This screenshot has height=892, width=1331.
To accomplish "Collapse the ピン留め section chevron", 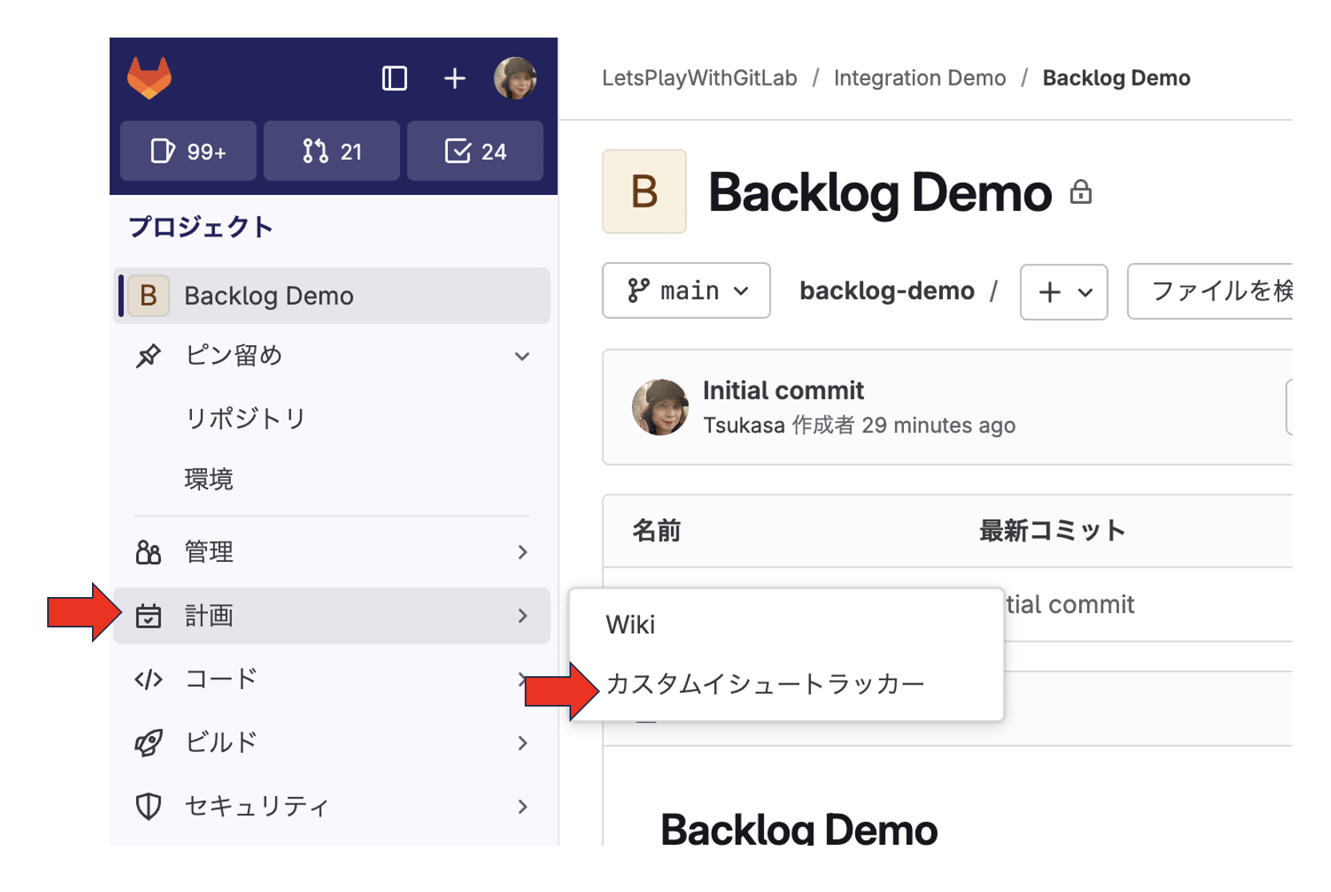I will (x=522, y=356).
